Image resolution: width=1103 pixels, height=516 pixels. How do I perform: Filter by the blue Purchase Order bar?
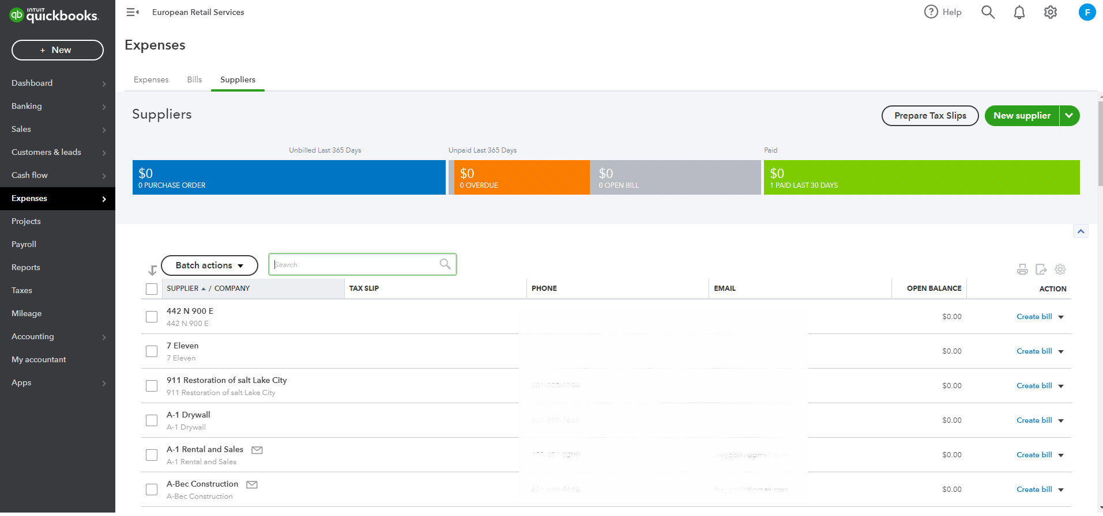pos(289,177)
